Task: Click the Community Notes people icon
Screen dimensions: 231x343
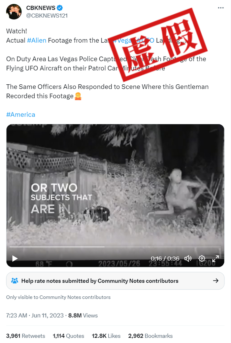Action: 15,281
